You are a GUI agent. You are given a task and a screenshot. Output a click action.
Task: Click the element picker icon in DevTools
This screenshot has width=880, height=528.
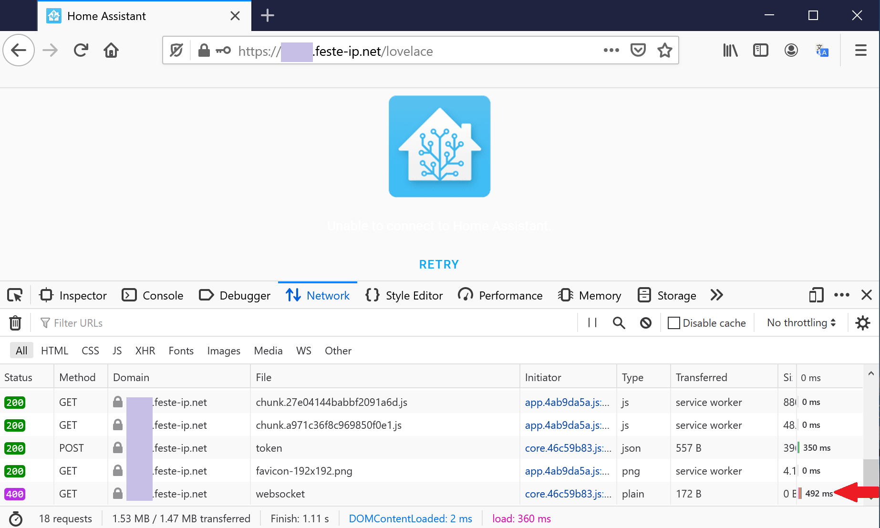coord(15,295)
